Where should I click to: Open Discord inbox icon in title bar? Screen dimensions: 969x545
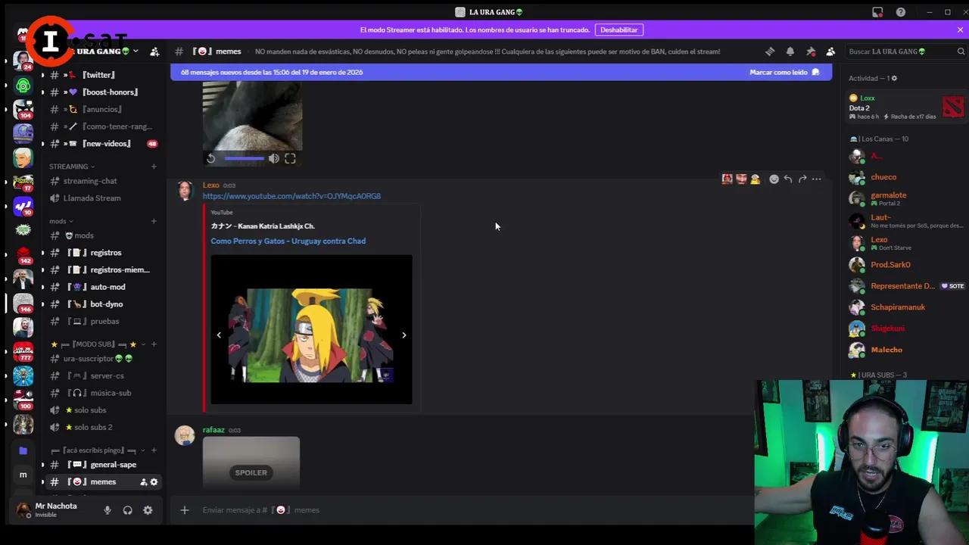pyautogui.click(x=877, y=12)
